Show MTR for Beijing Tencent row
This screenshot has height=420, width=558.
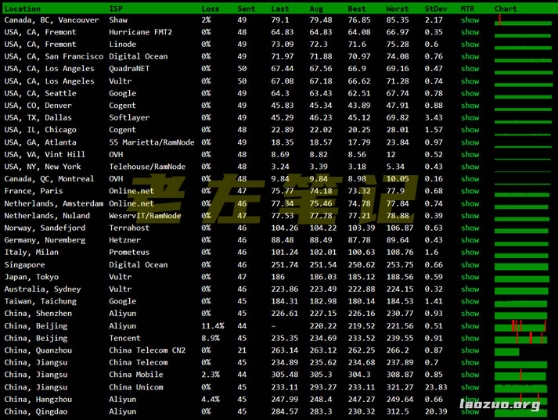pyautogui.click(x=470, y=338)
